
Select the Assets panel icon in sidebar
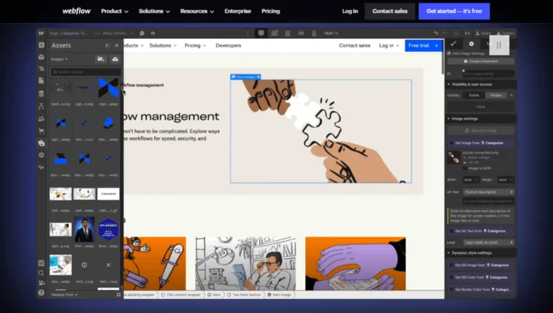(x=41, y=143)
